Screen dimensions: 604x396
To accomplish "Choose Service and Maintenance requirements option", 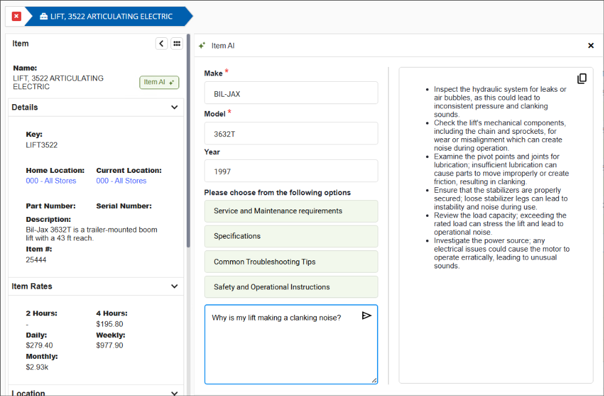I will click(x=291, y=211).
